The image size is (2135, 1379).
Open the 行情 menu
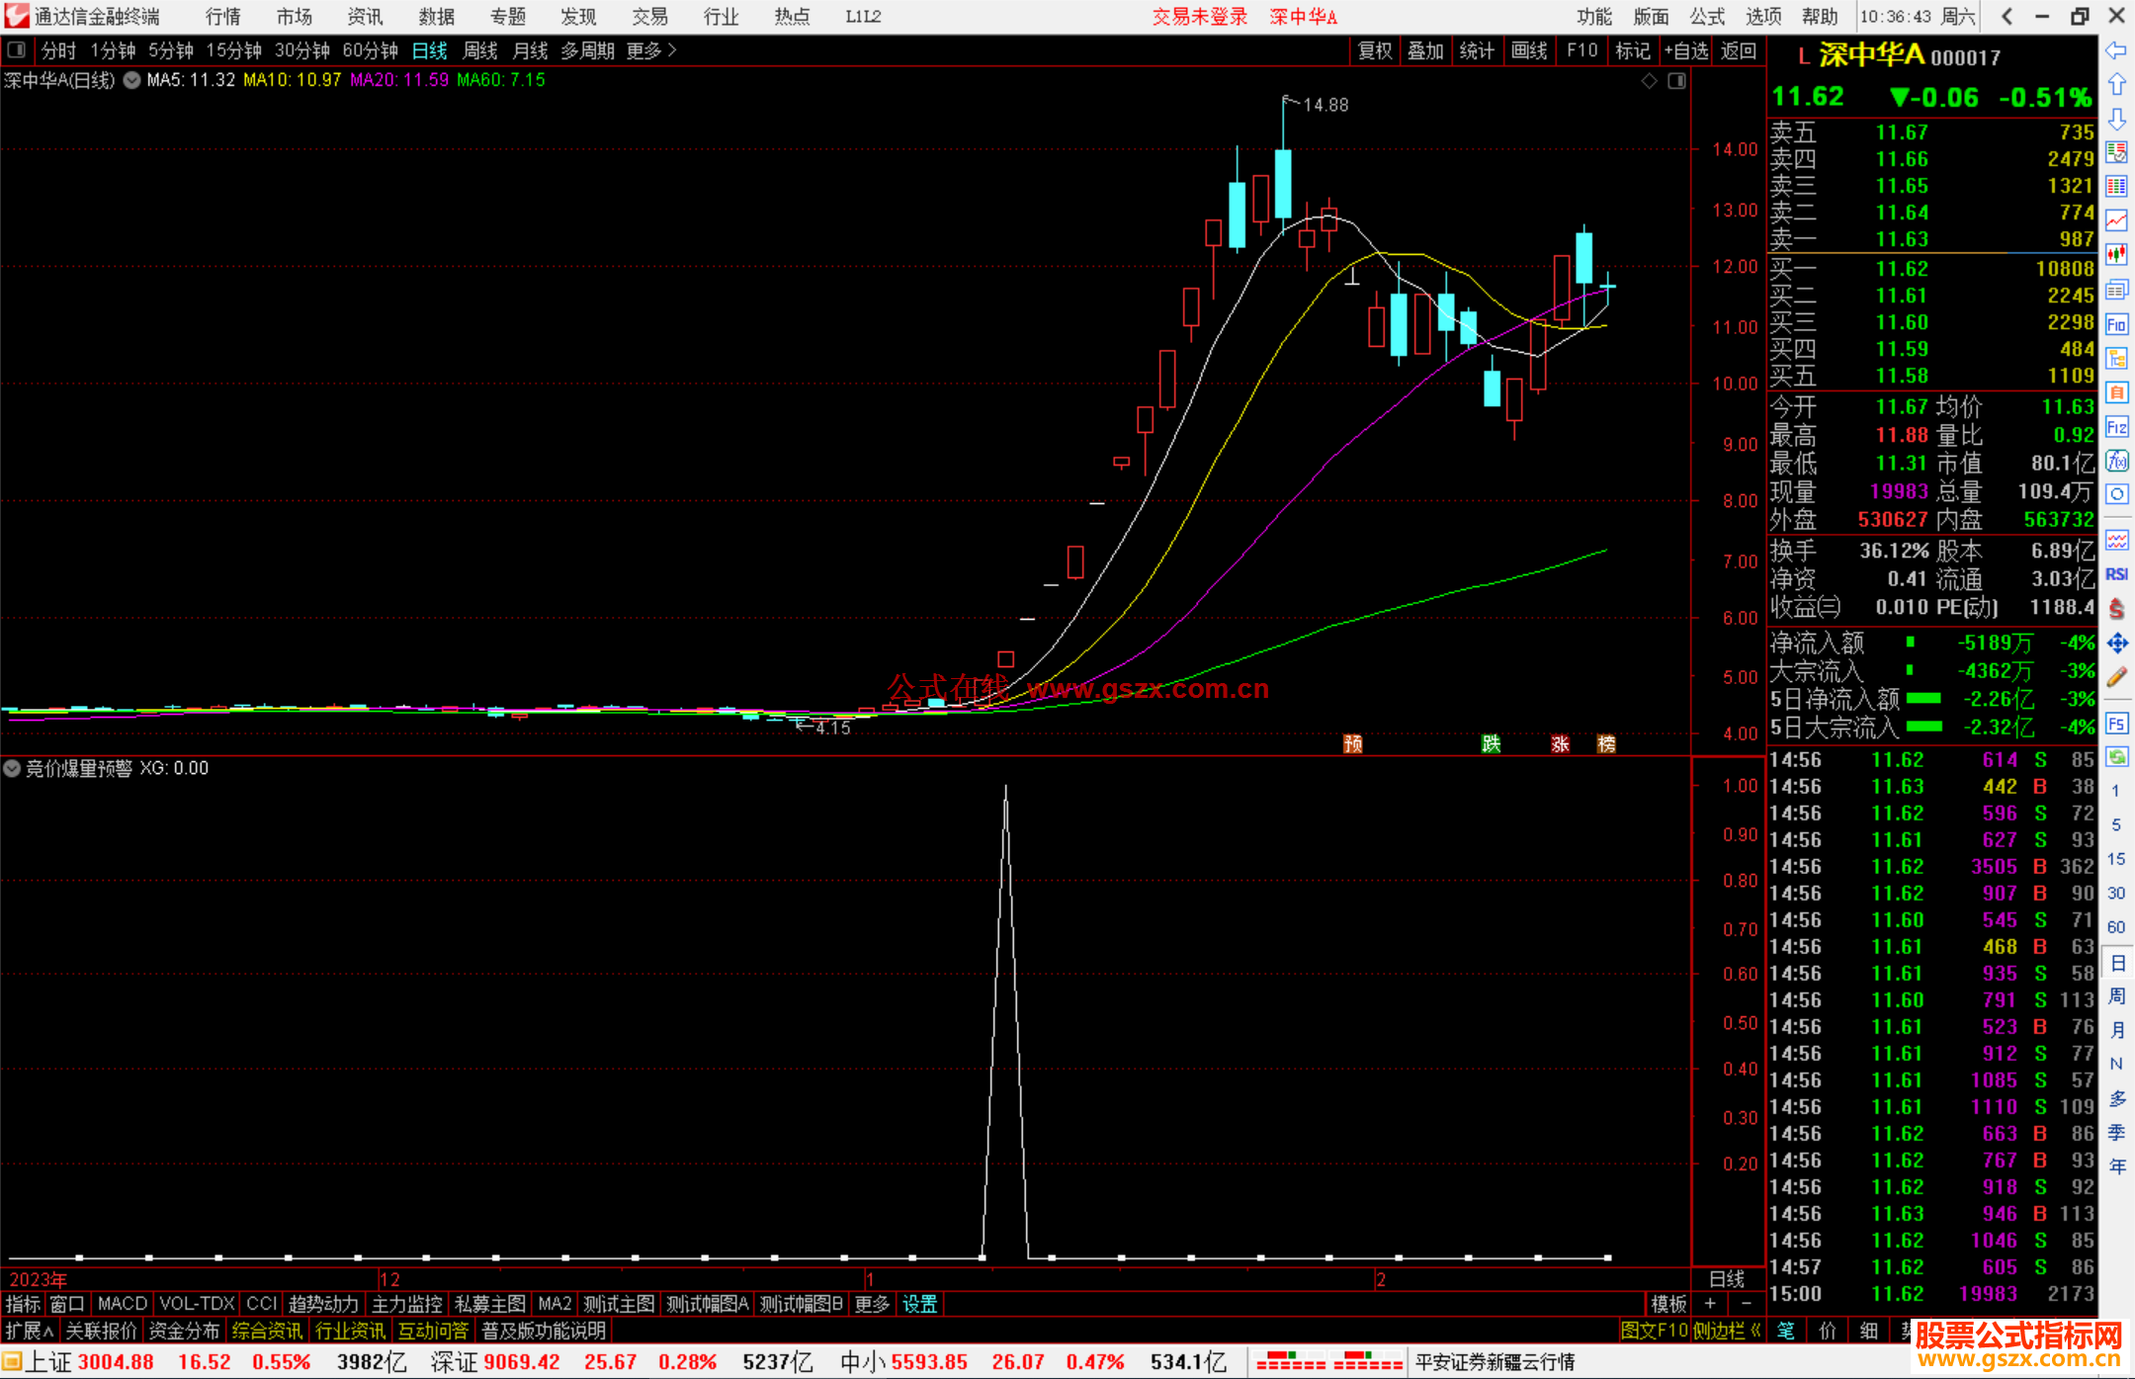coord(223,17)
